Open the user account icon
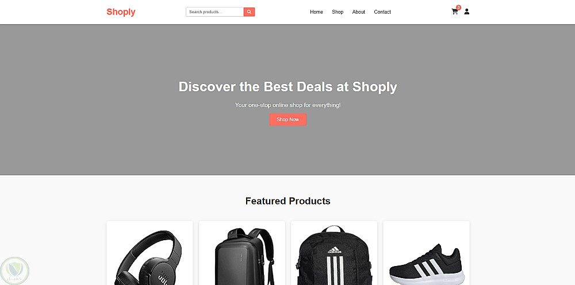Image resolution: width=575 pixels, height=285 pixels. click(x=466, y=11)
